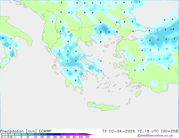Click the legend label "35"
Screen dimensions: 179x138
tap(68, 137)
